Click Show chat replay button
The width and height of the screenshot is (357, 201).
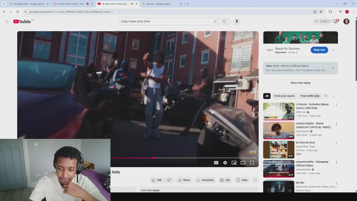tap(300, 83)
